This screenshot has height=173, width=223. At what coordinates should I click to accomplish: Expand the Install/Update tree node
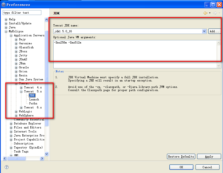point(6,23)
